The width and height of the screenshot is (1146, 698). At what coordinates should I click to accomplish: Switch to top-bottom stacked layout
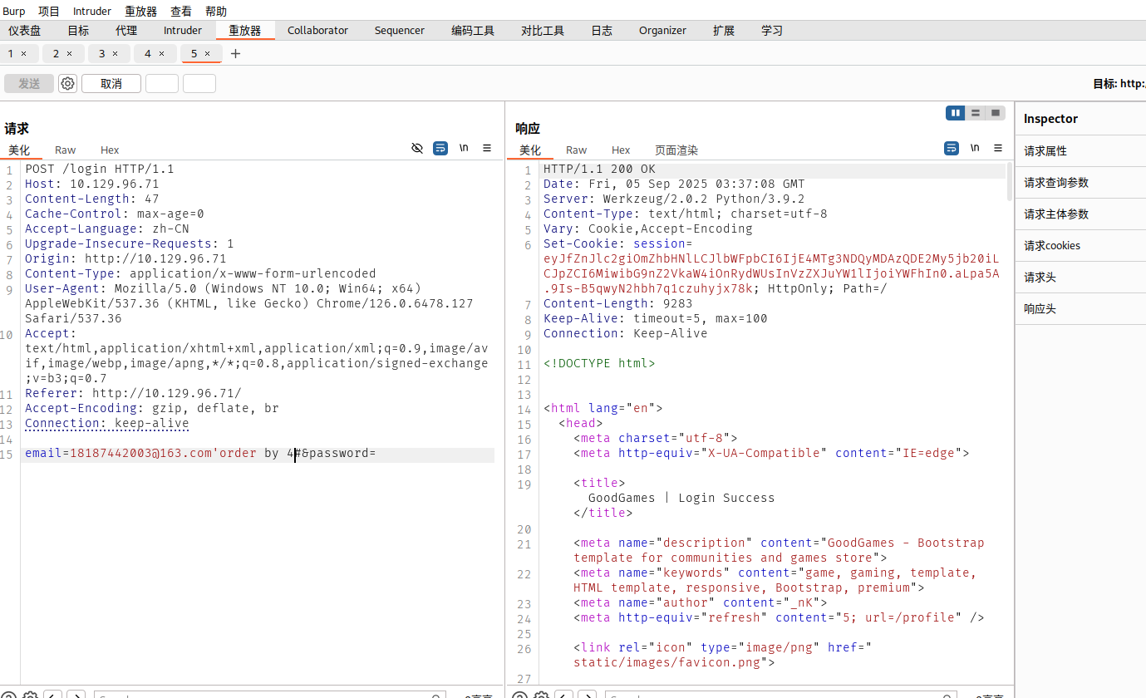[975, 113]
